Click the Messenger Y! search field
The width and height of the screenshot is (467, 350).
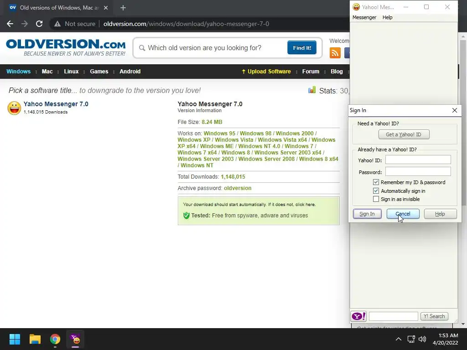[393, 316]
